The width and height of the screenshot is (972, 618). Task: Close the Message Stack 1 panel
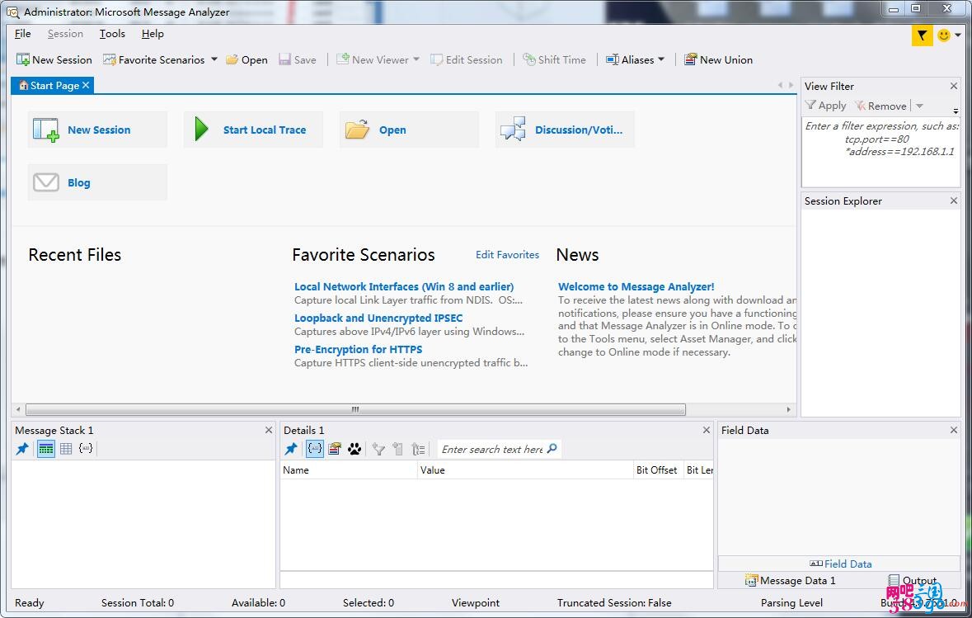[x=269, y=430]
